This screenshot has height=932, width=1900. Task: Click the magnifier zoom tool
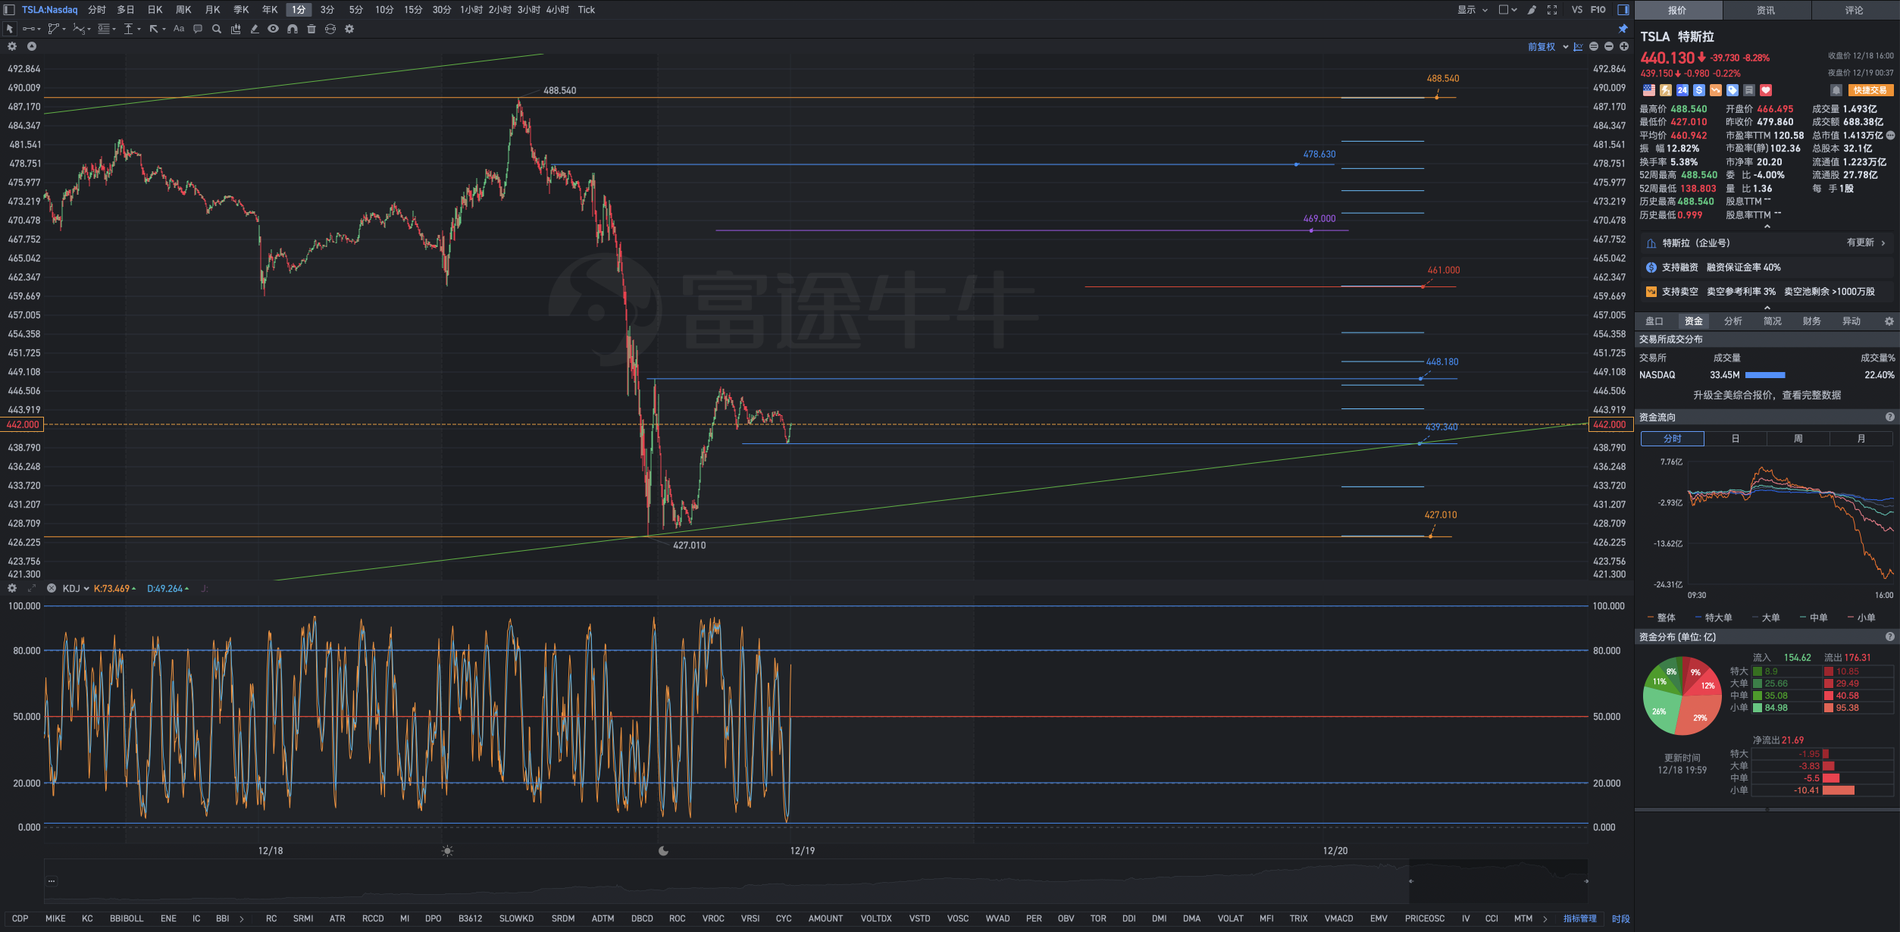[217, 29]
